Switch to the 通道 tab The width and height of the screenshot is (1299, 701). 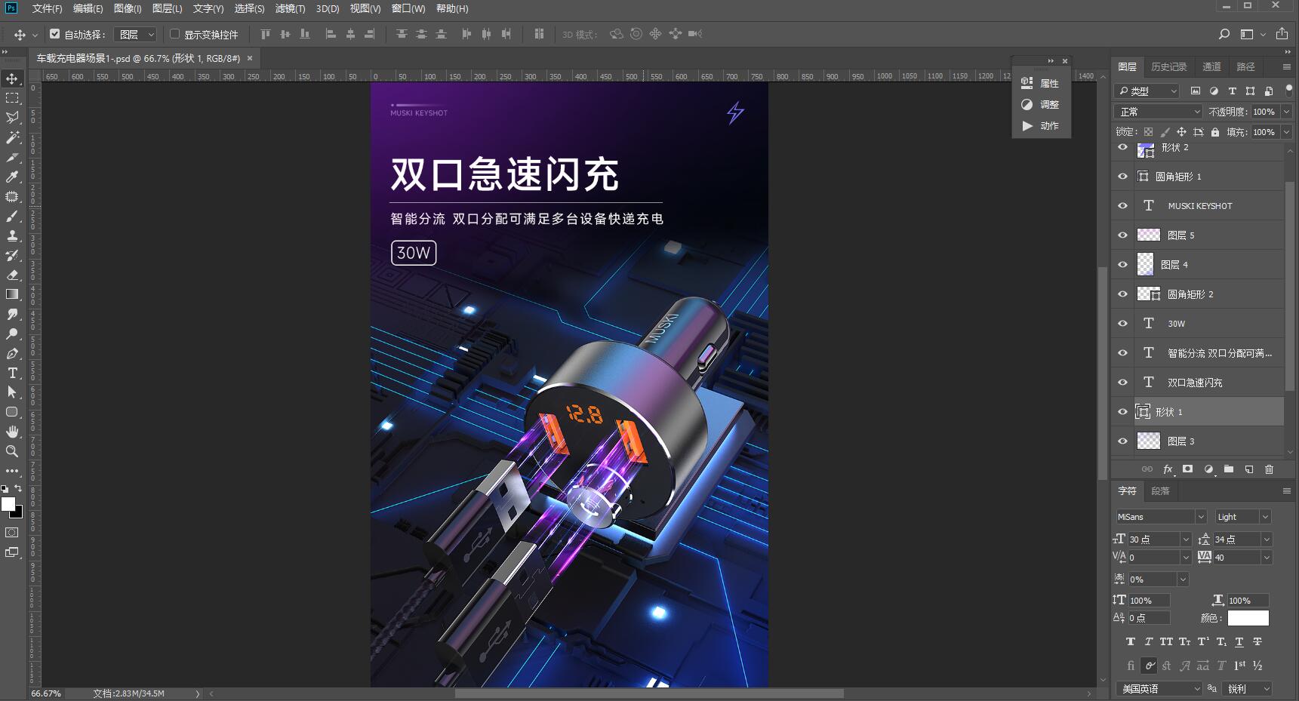pos(1211,67)
